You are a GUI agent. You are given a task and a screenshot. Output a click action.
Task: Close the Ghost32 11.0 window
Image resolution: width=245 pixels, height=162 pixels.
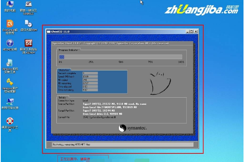click(195, 31)
